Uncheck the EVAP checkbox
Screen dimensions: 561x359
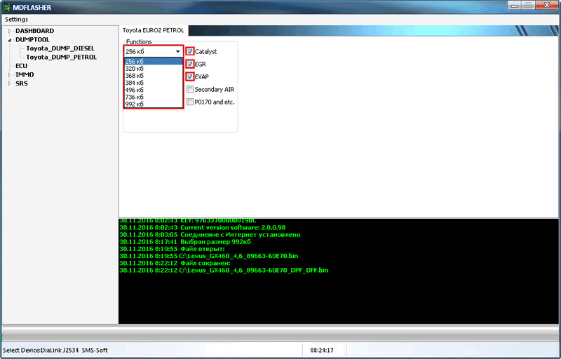tap(190, 76)
